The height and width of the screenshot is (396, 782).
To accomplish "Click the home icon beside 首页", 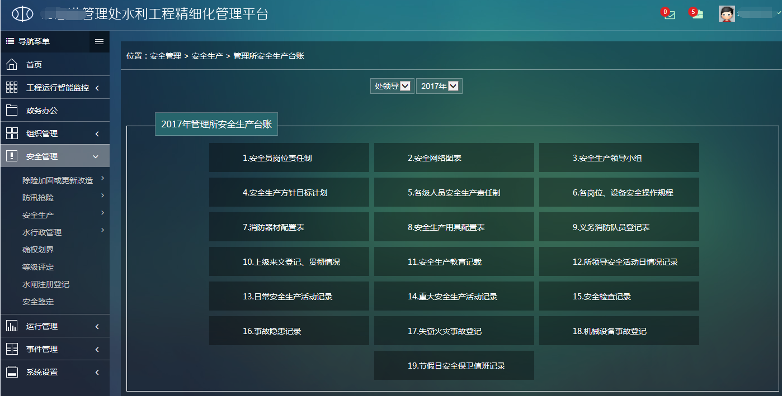I will (12, 65).
